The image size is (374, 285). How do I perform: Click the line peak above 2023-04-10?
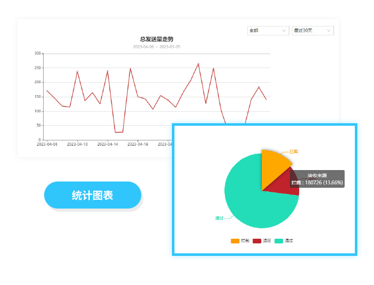(77, 72)
